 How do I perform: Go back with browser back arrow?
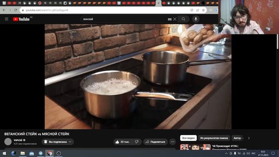(x=4, y=10)
